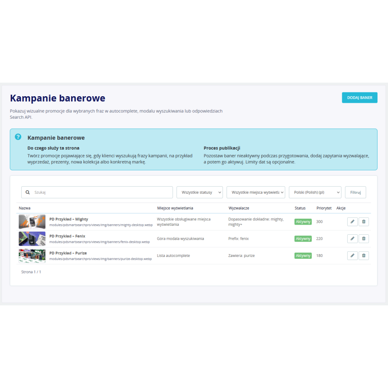Image resolution: width=388 pixels, height=388 pixels.
Task: Click the Aktywny badge in Purize row
Action: click(x=303, y=256)
